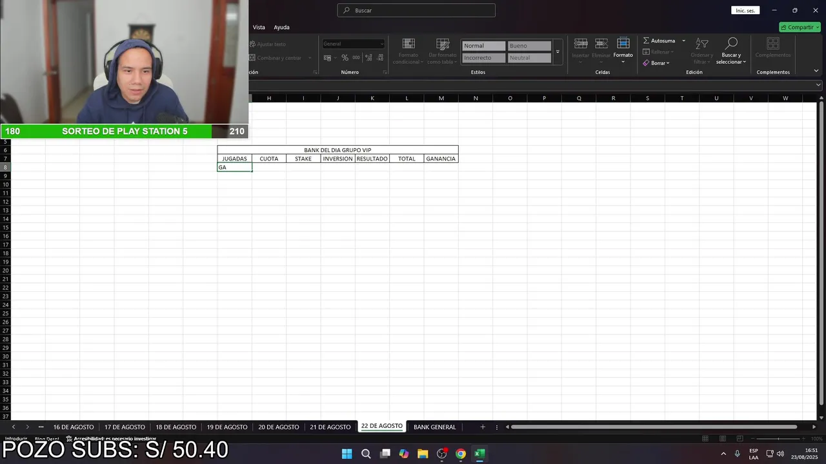
Task: Apply the Incorrecto cell style
Action: 483,57
